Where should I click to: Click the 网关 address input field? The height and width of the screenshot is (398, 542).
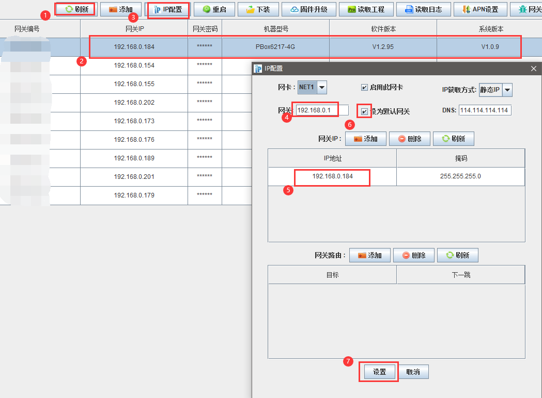(322, 110)
